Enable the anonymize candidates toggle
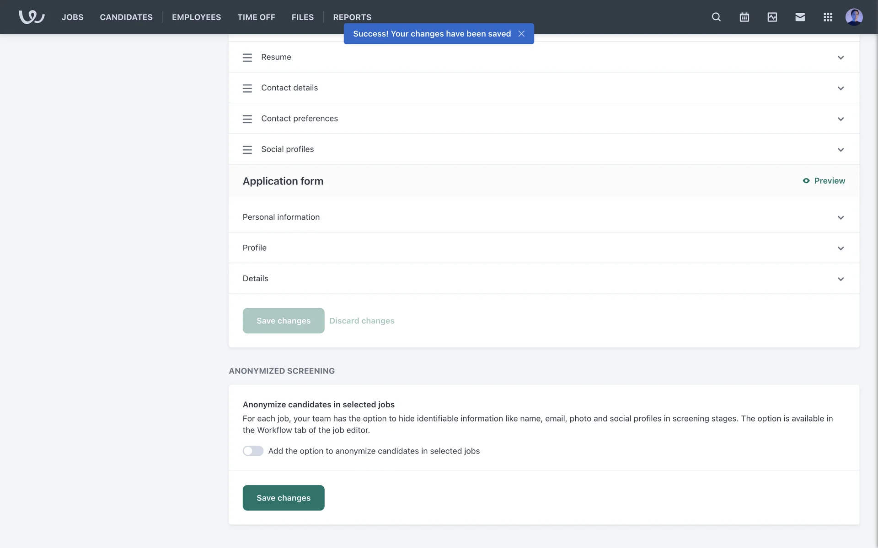This screenshot has height=548, width=878. click(x=253, y=451)
